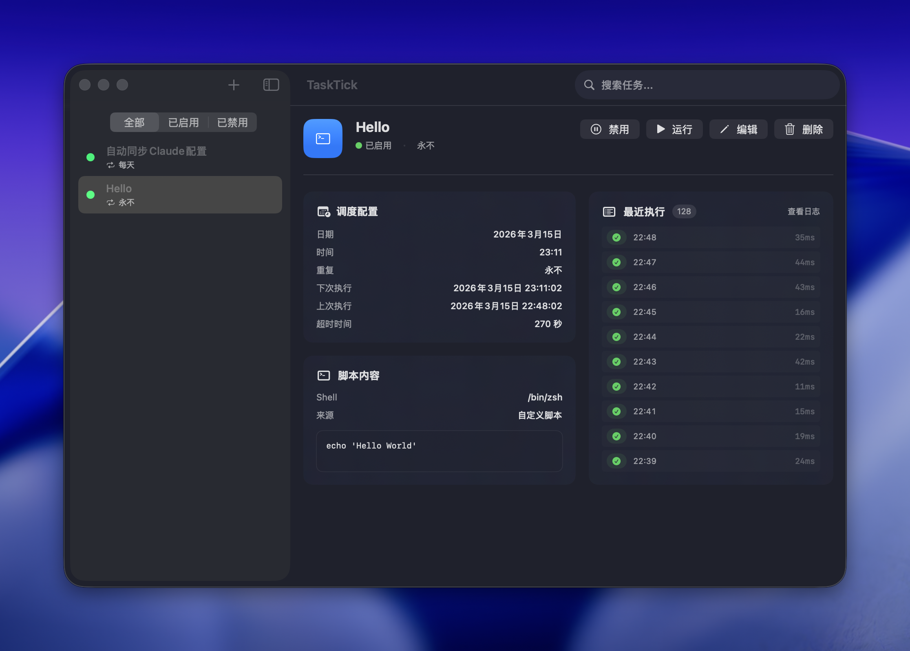Click the script content terminal icon
This screenshot has height=651, width=910.
click(324, 375)
